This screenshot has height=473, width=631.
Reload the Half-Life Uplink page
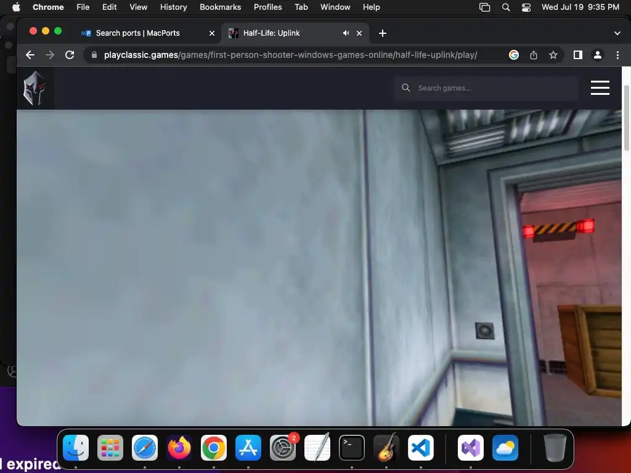click(70, 55)
